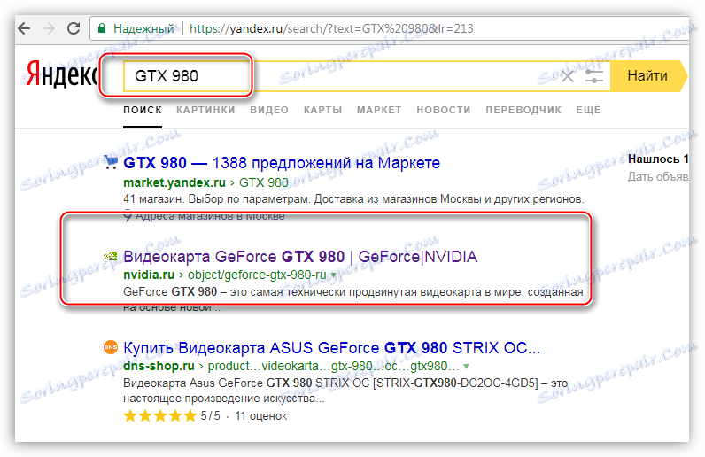Screen dimensions: 705x457
Task: Click the browser address bar URL
Action: point(331,29)
